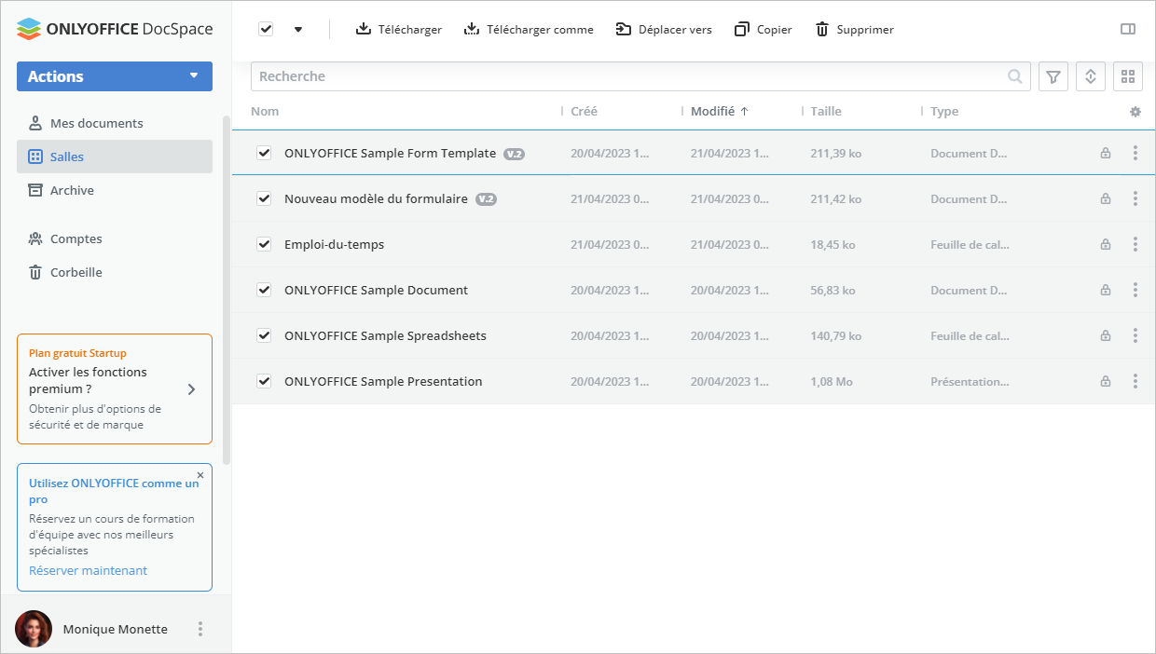Click lock icon for Sample Document
The width and height of the screenshot is (1156, 654).
coord(1105,290)
